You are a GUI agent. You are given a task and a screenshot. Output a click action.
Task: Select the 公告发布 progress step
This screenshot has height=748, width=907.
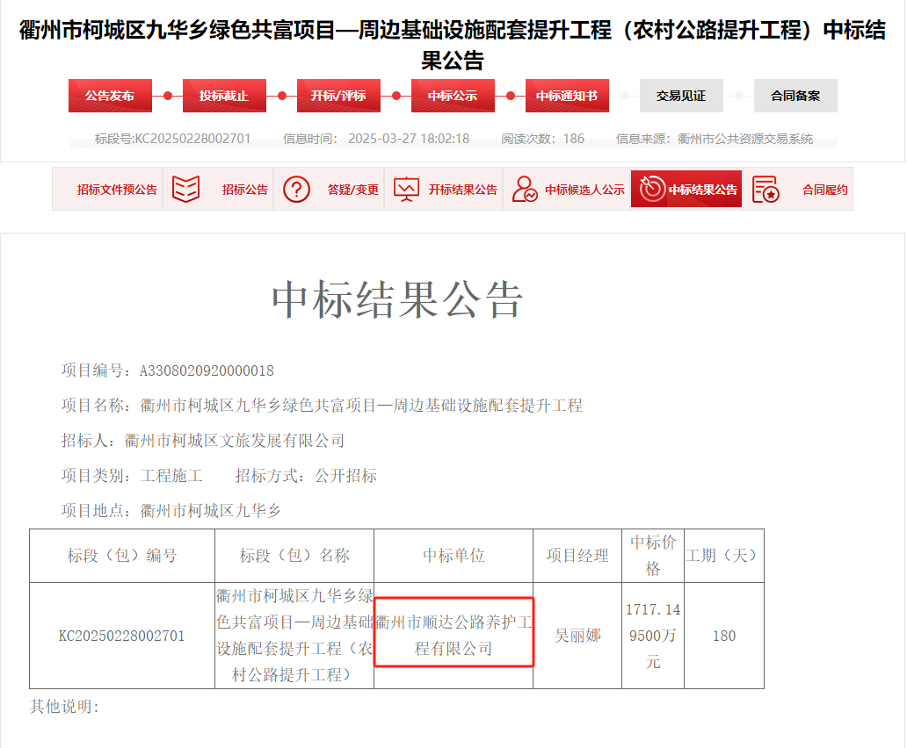point(110,96)
